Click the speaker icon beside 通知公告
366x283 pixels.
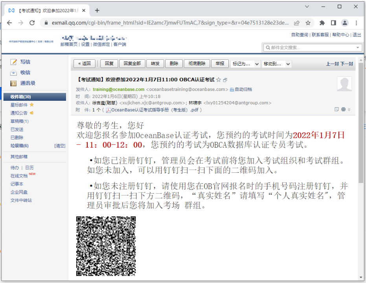pos(32,113)
